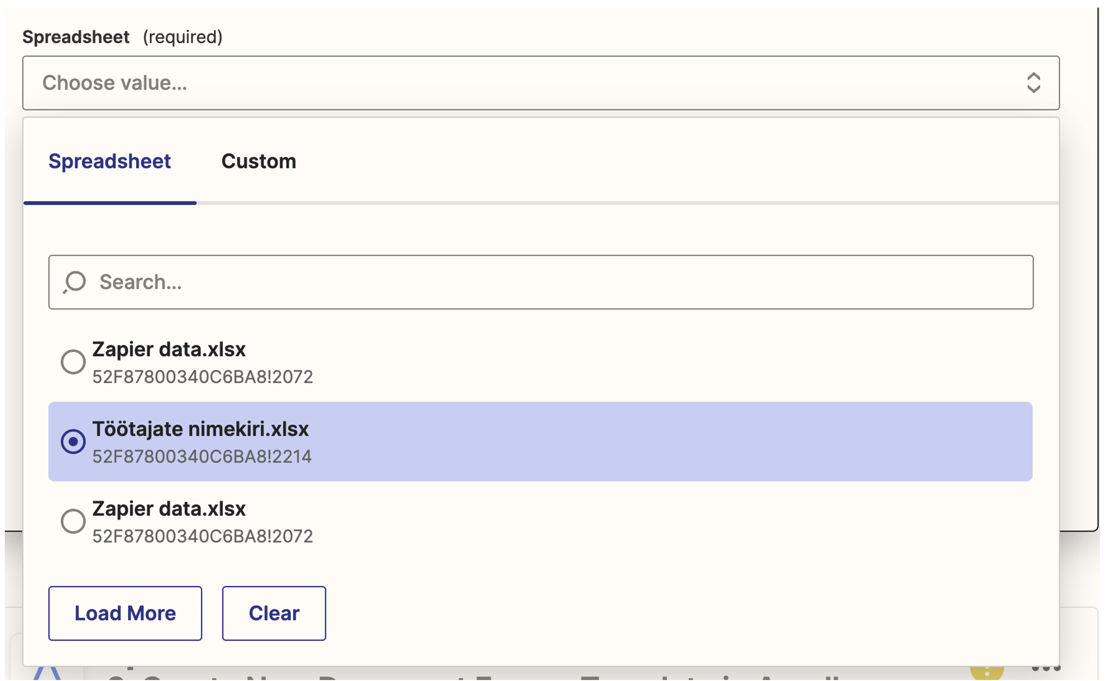
Task: Select the first Zapier data.xlsx radio button
Action: click(73, 362)
